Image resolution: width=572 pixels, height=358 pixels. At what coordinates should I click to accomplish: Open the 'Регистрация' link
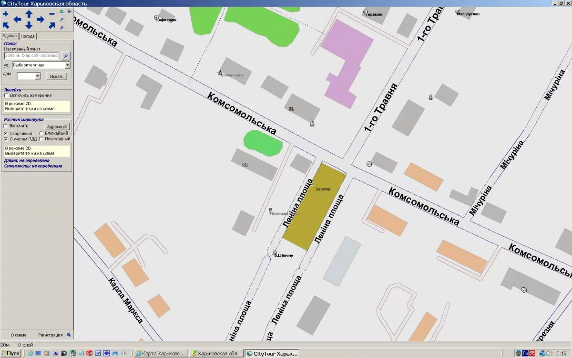(x=51, y=335)
